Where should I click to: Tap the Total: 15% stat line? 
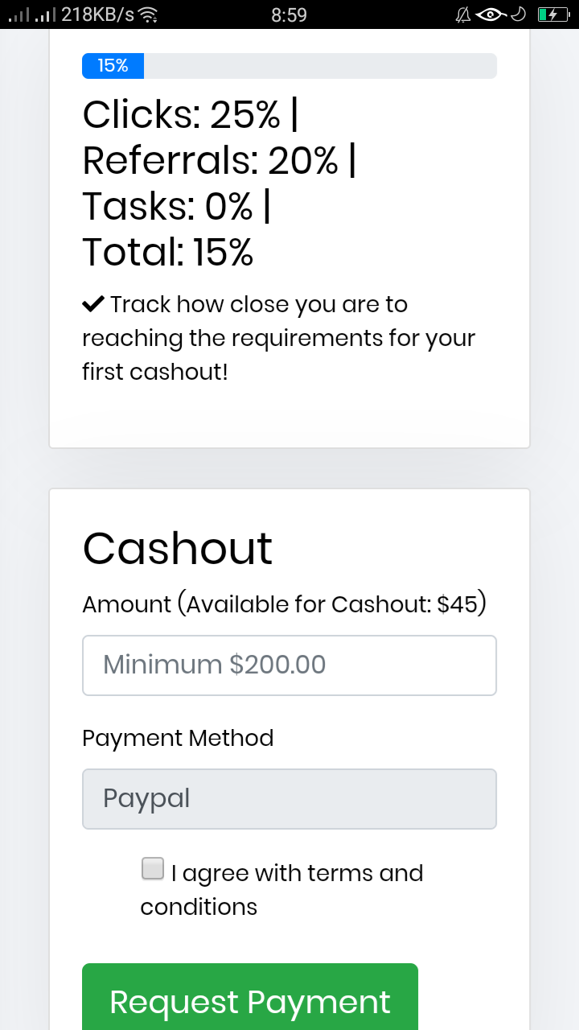pos(168,253)
